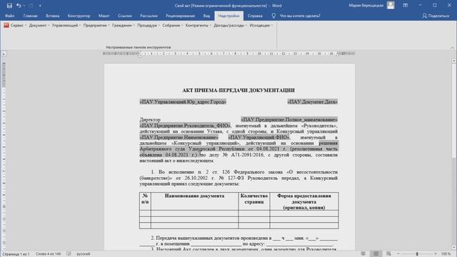This screenshot has height=257, width=457.
Task: Open the Собрание dropdown
Action: tap(173, 26)
